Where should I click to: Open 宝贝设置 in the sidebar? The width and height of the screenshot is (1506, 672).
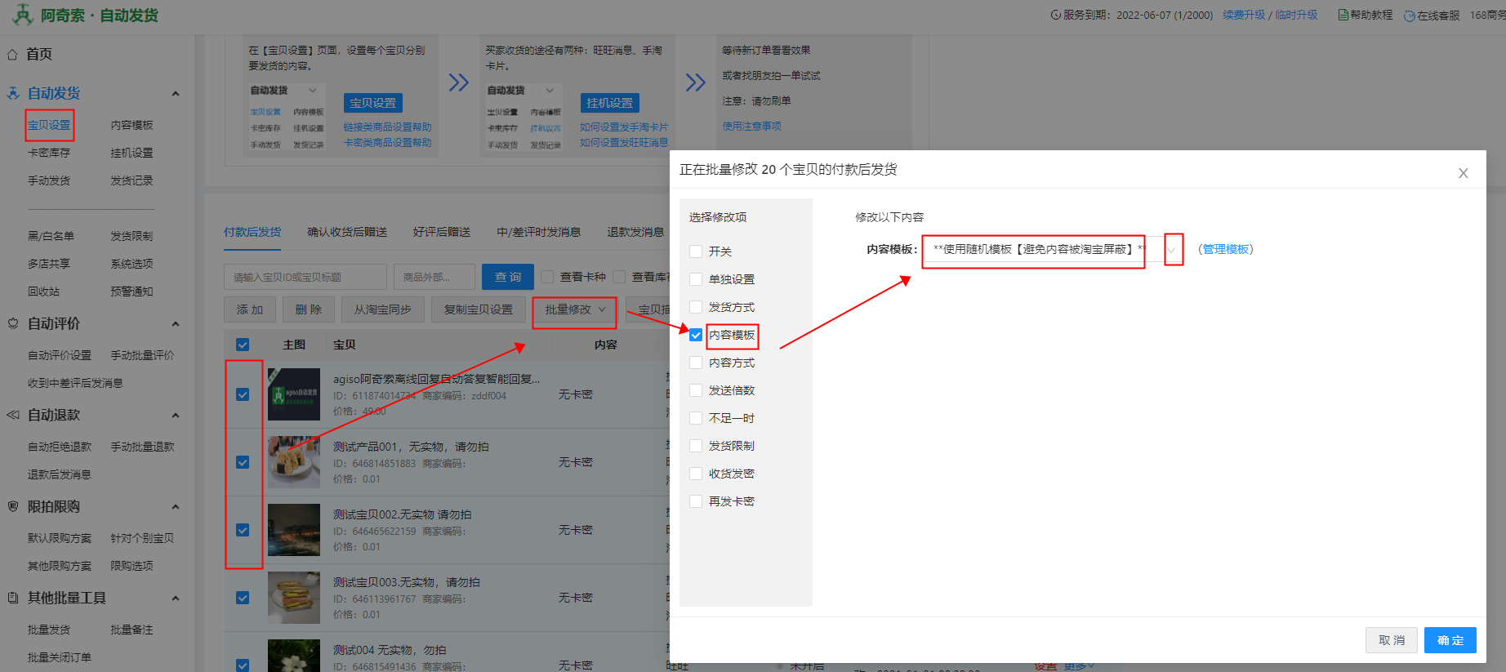[x=49, y=125]
